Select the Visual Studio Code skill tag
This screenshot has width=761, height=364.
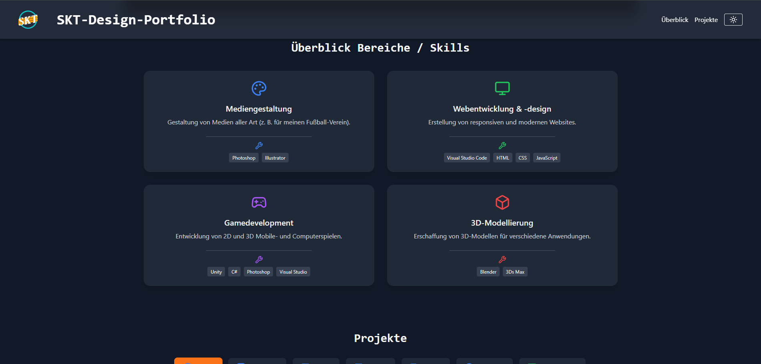tap(467, 158)
